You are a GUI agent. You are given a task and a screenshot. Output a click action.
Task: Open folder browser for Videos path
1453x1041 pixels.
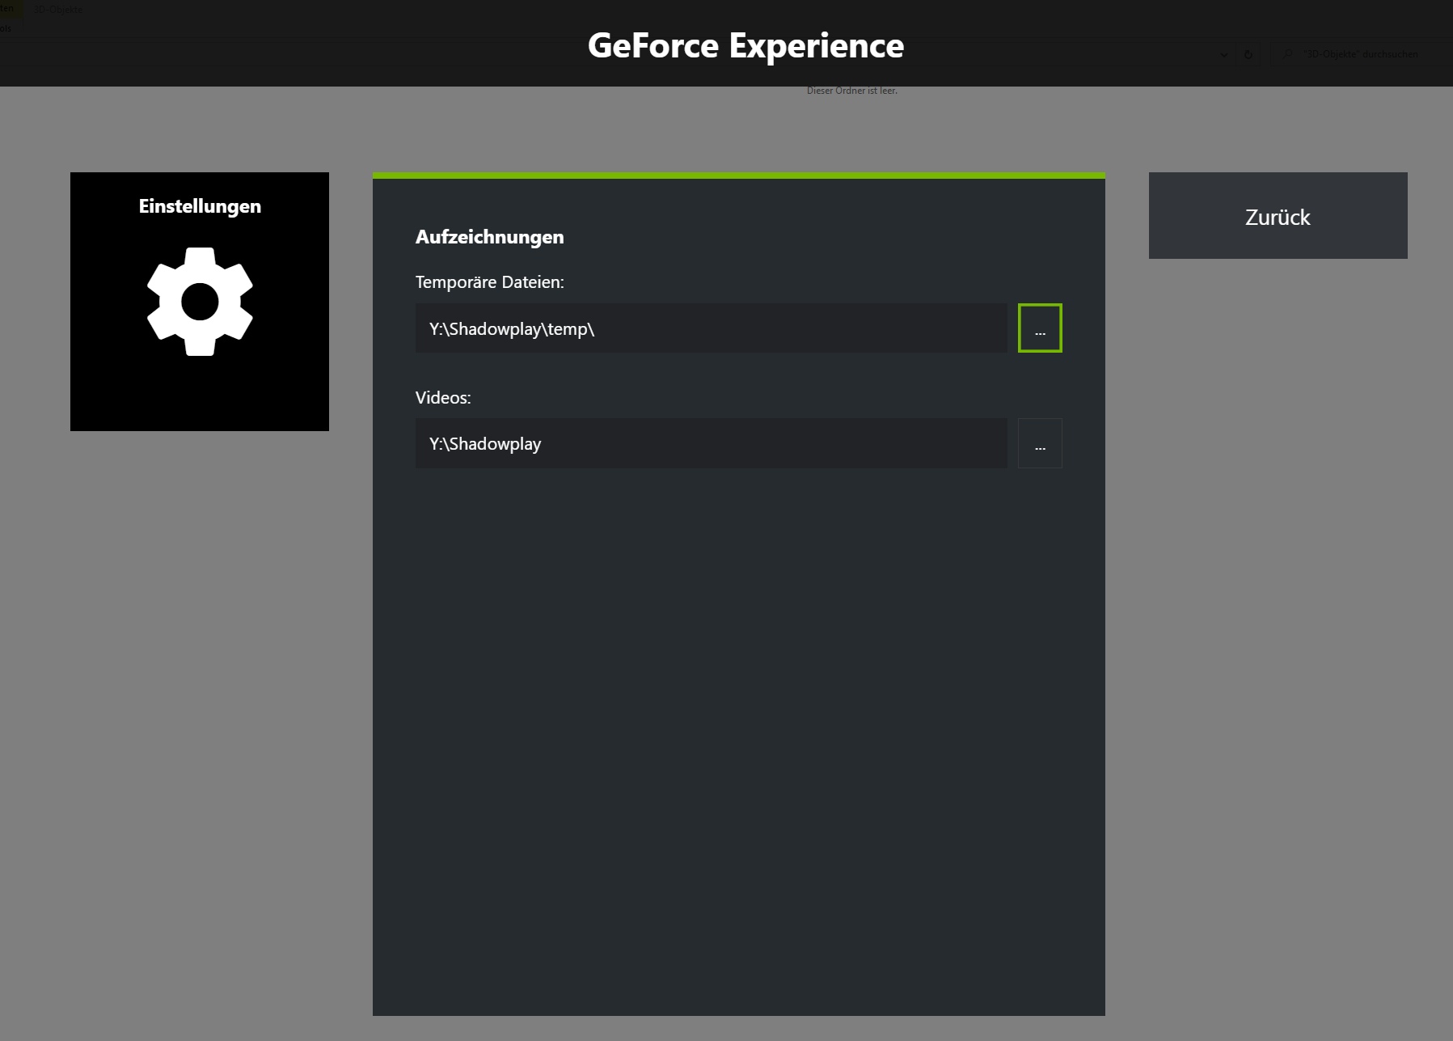[1040, 443]
